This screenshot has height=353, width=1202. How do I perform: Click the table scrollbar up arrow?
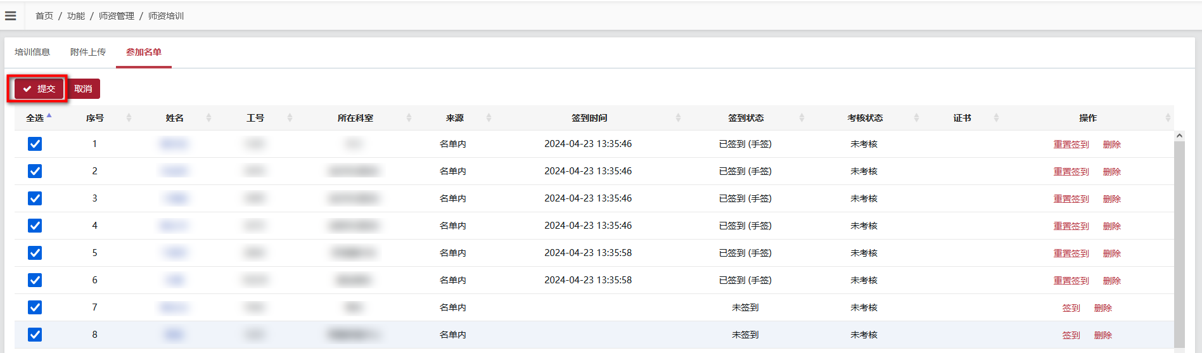[x=1179, y=136]
